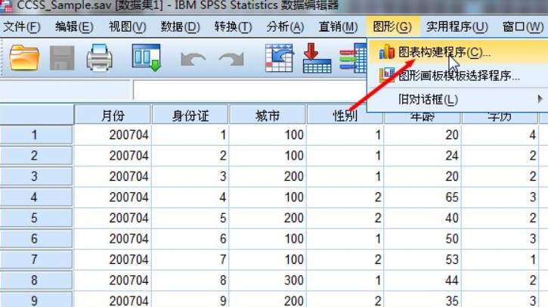The width and height of the screenshot is (548, 307).
Task: Click 性别 cell 2 in row 4
Action: pyautogui.click(x=345, y=197)
